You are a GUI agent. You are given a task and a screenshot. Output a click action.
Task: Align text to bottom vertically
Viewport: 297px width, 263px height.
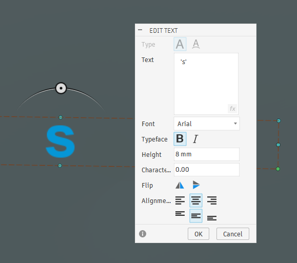click(212, 218)
